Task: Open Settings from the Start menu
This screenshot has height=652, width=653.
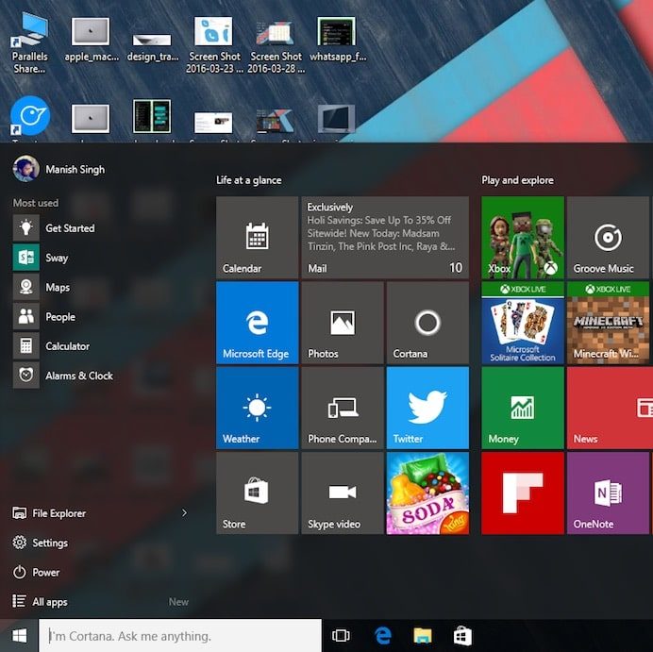Action: tap(49, 543)
